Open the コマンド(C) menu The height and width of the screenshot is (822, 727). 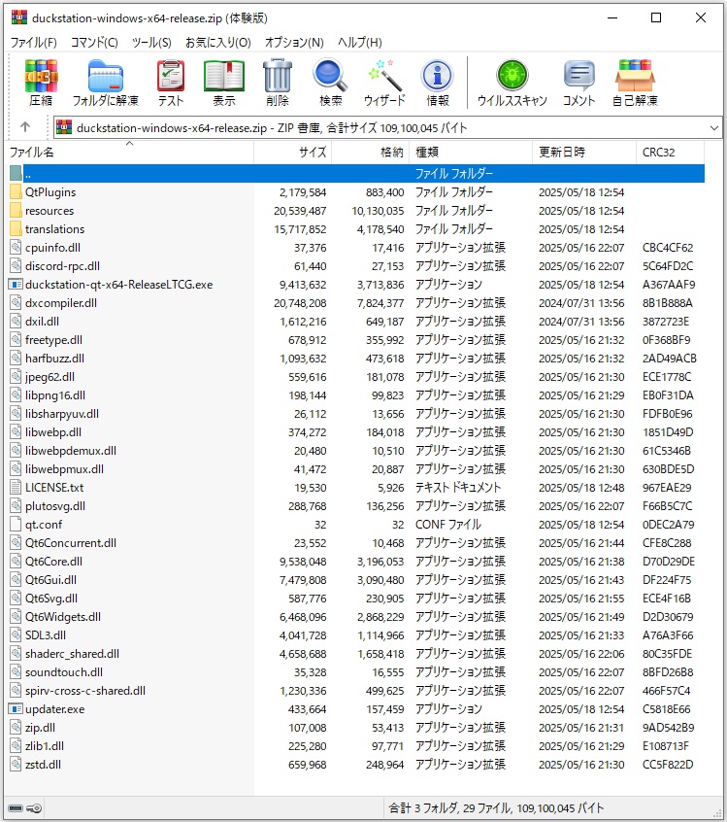click(94, 42)
